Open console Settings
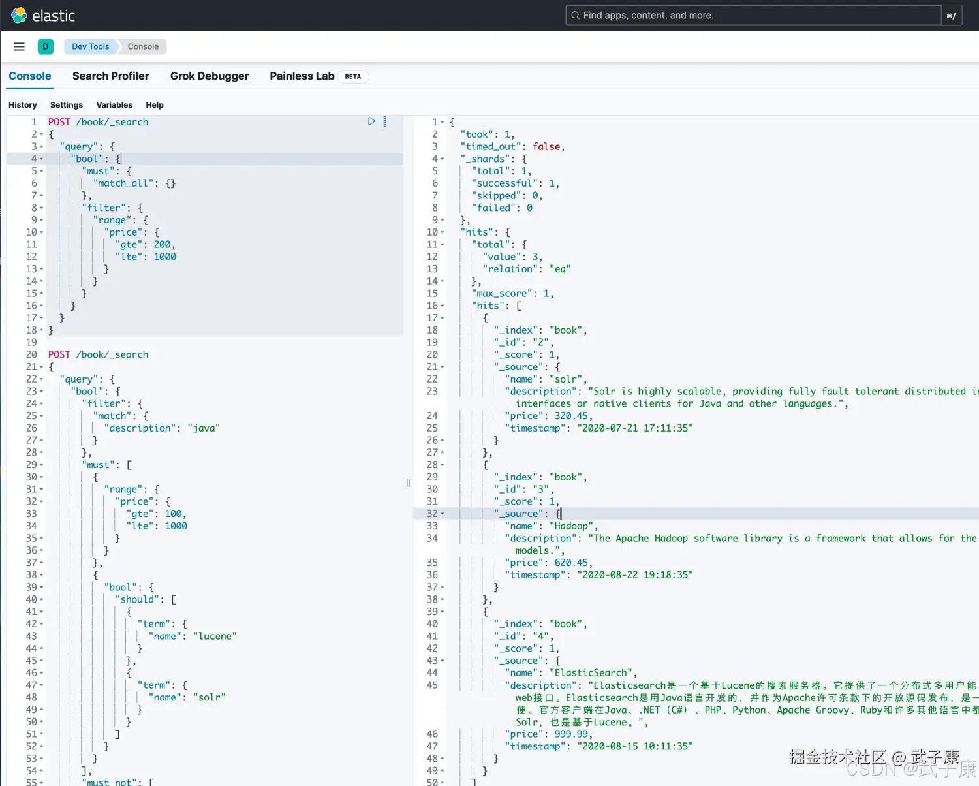979x786 pixels. (x=67, y=105)
